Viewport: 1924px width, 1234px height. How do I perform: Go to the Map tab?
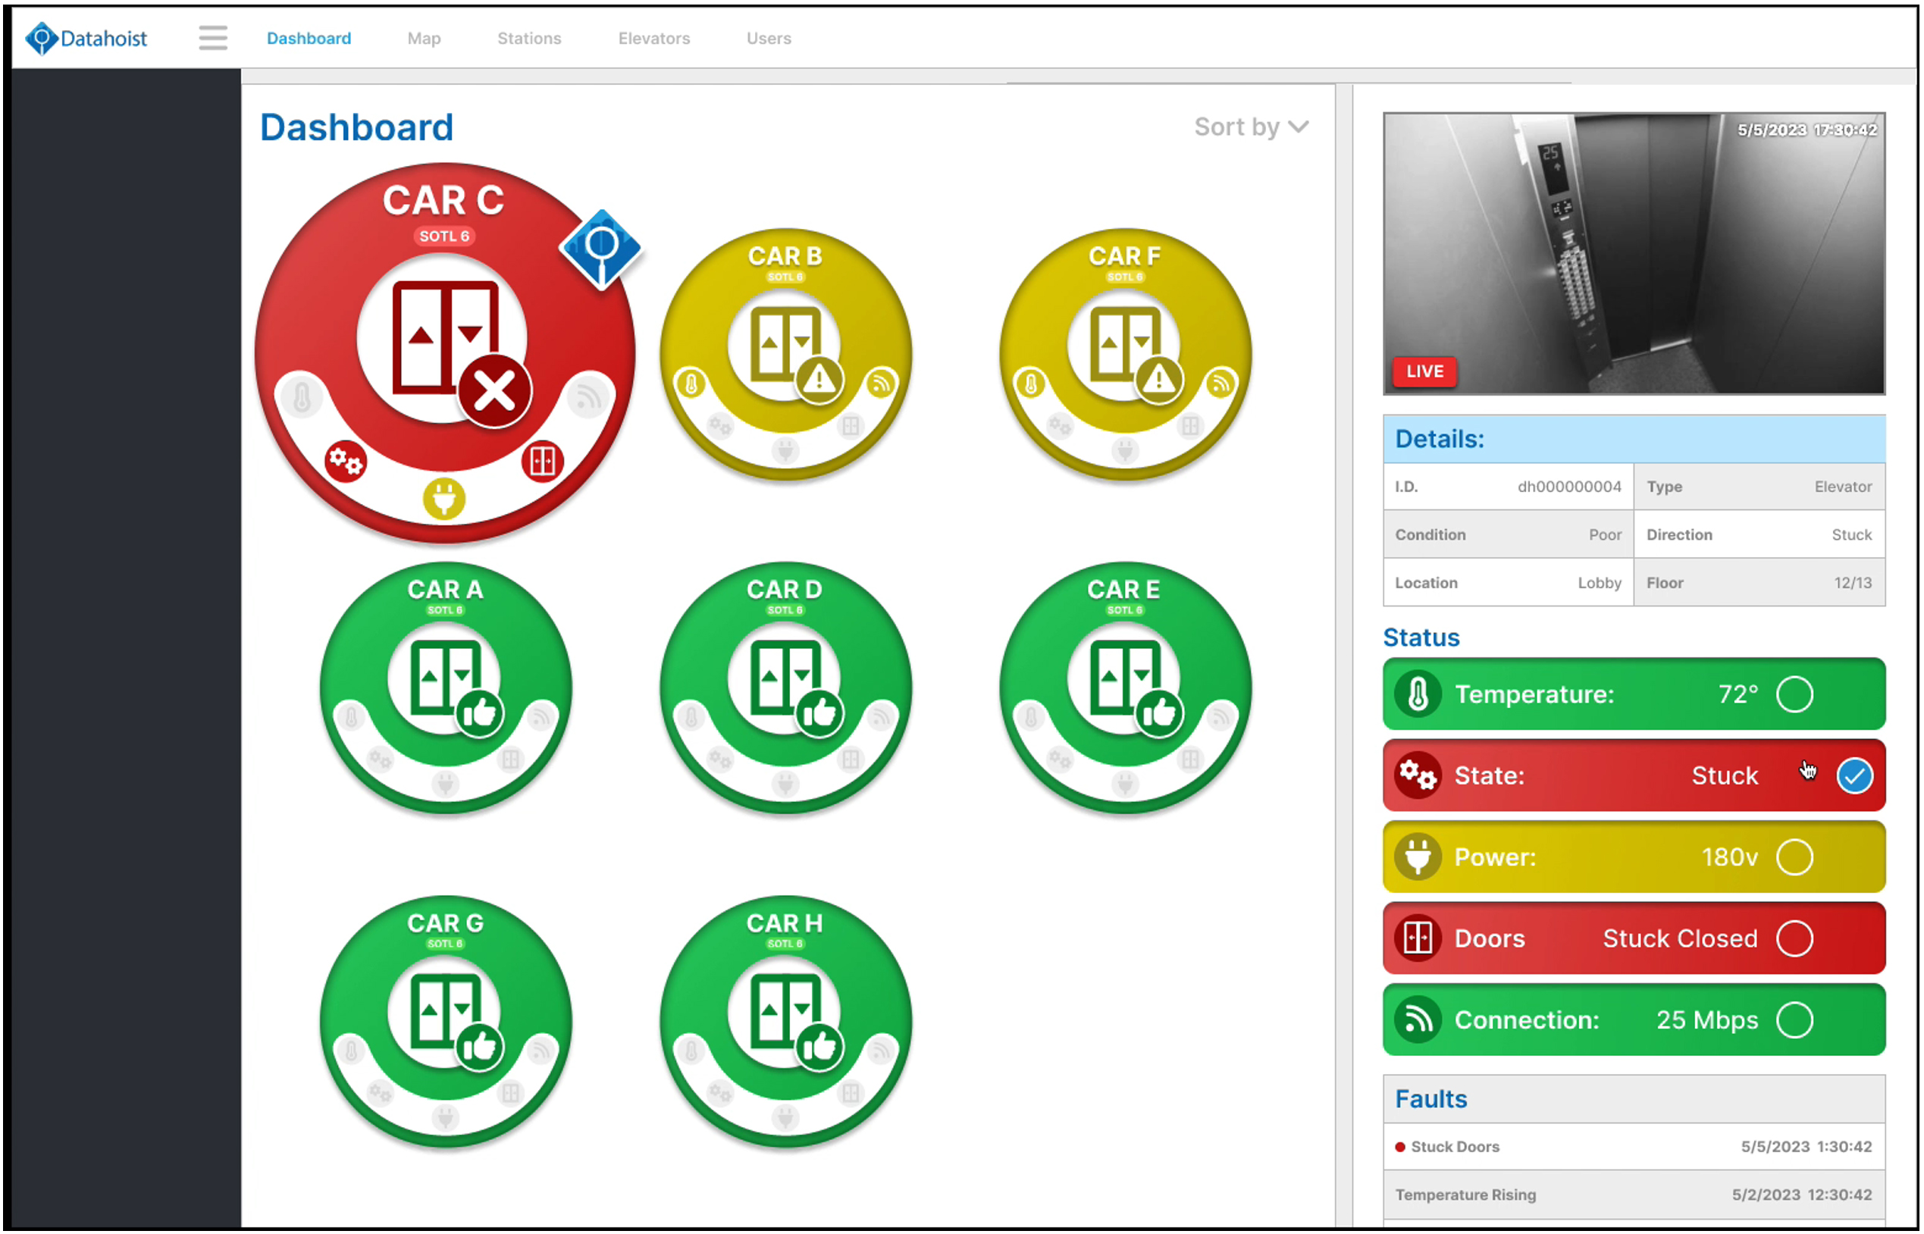click(424, 39)
